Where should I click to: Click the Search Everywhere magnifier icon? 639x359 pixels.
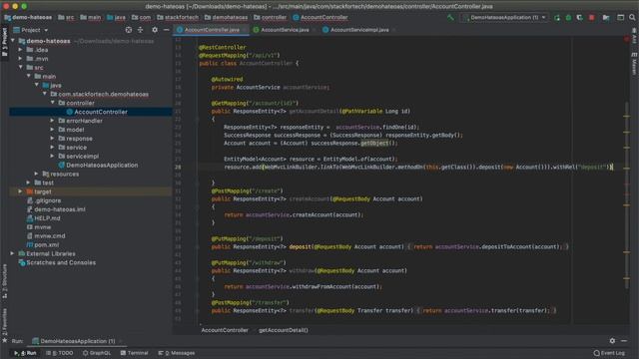click(x=632, y=18)
